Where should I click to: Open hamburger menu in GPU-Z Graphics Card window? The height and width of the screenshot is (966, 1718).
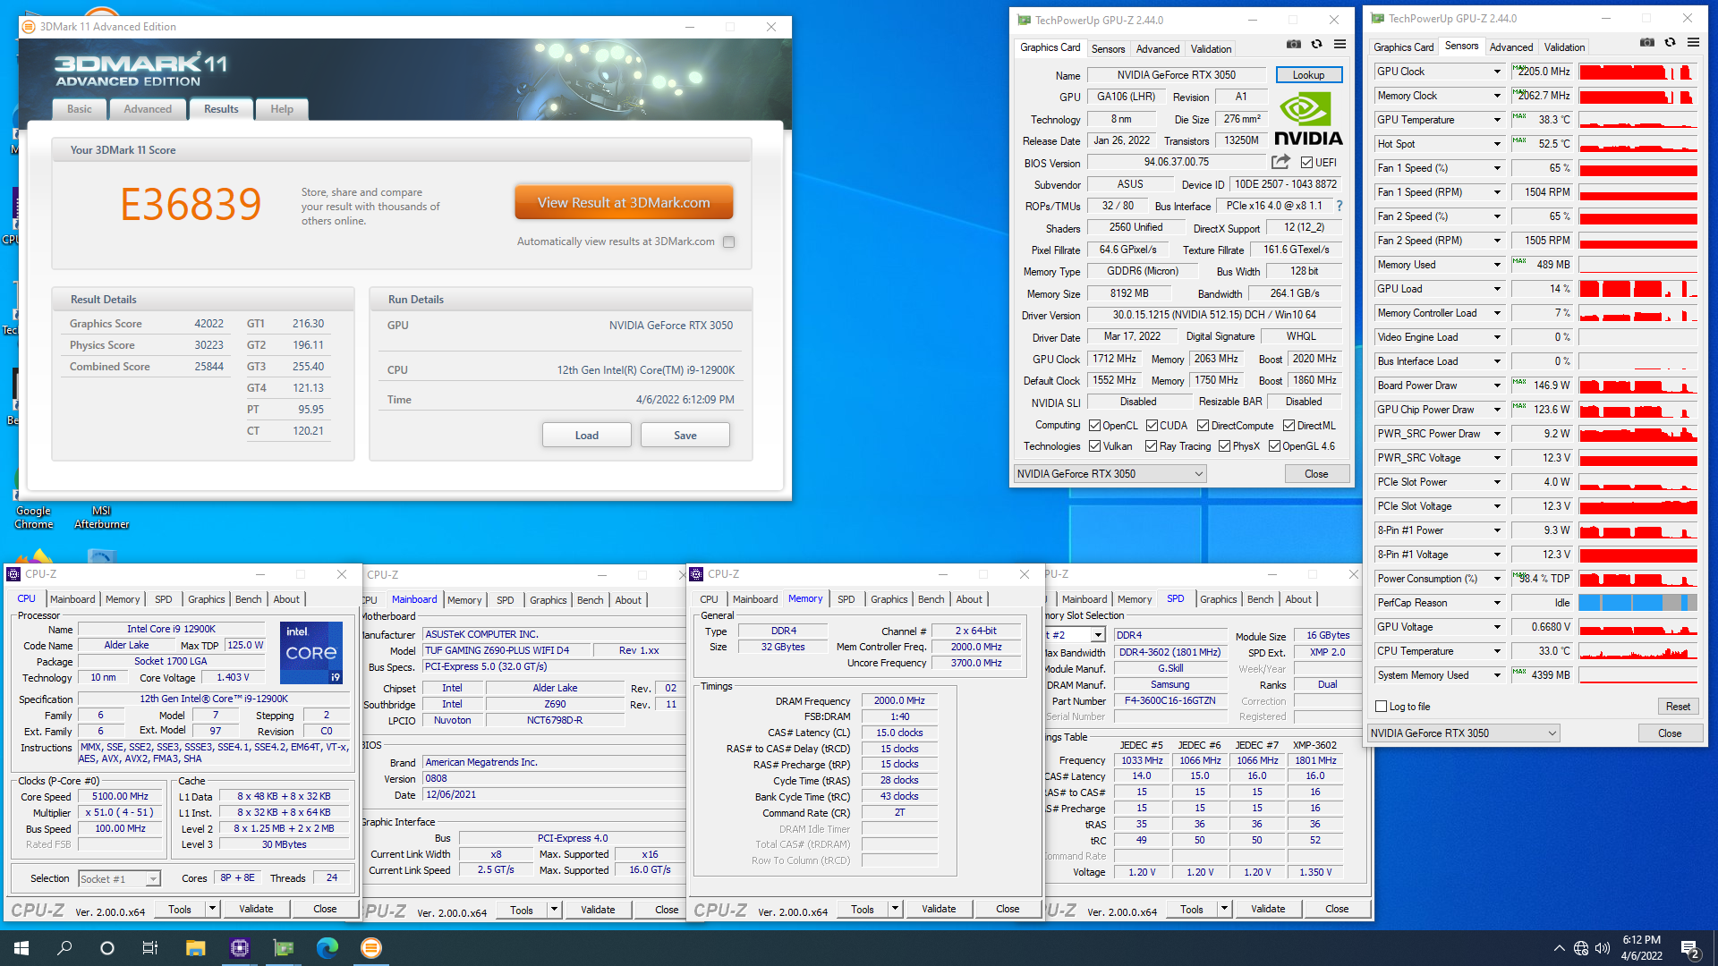(x=1340, y=44)
